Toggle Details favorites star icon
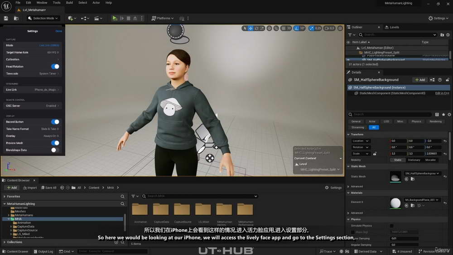 443,114
